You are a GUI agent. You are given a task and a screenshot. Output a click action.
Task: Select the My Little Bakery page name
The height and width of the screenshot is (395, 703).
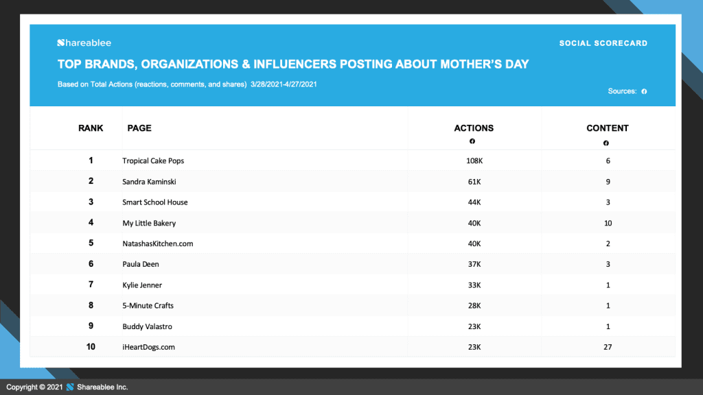point(149,223)
